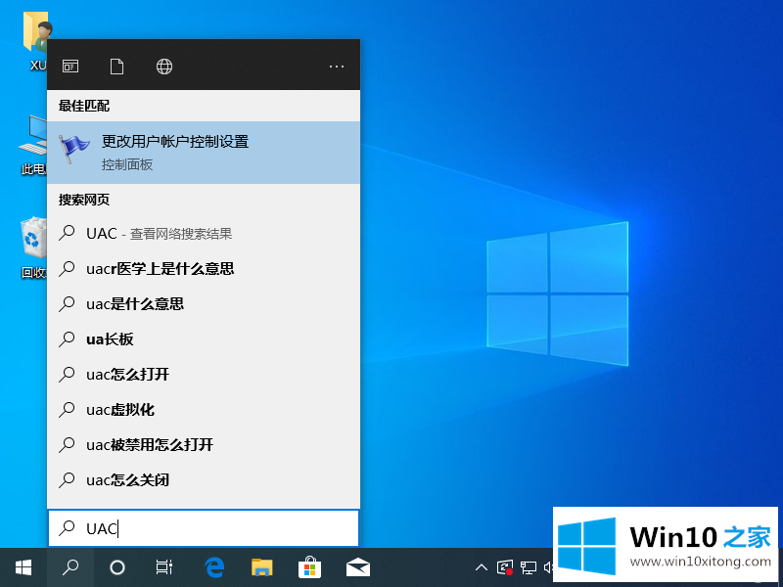
Task: Click the UAC search input box
Action: tap(204, 528)
